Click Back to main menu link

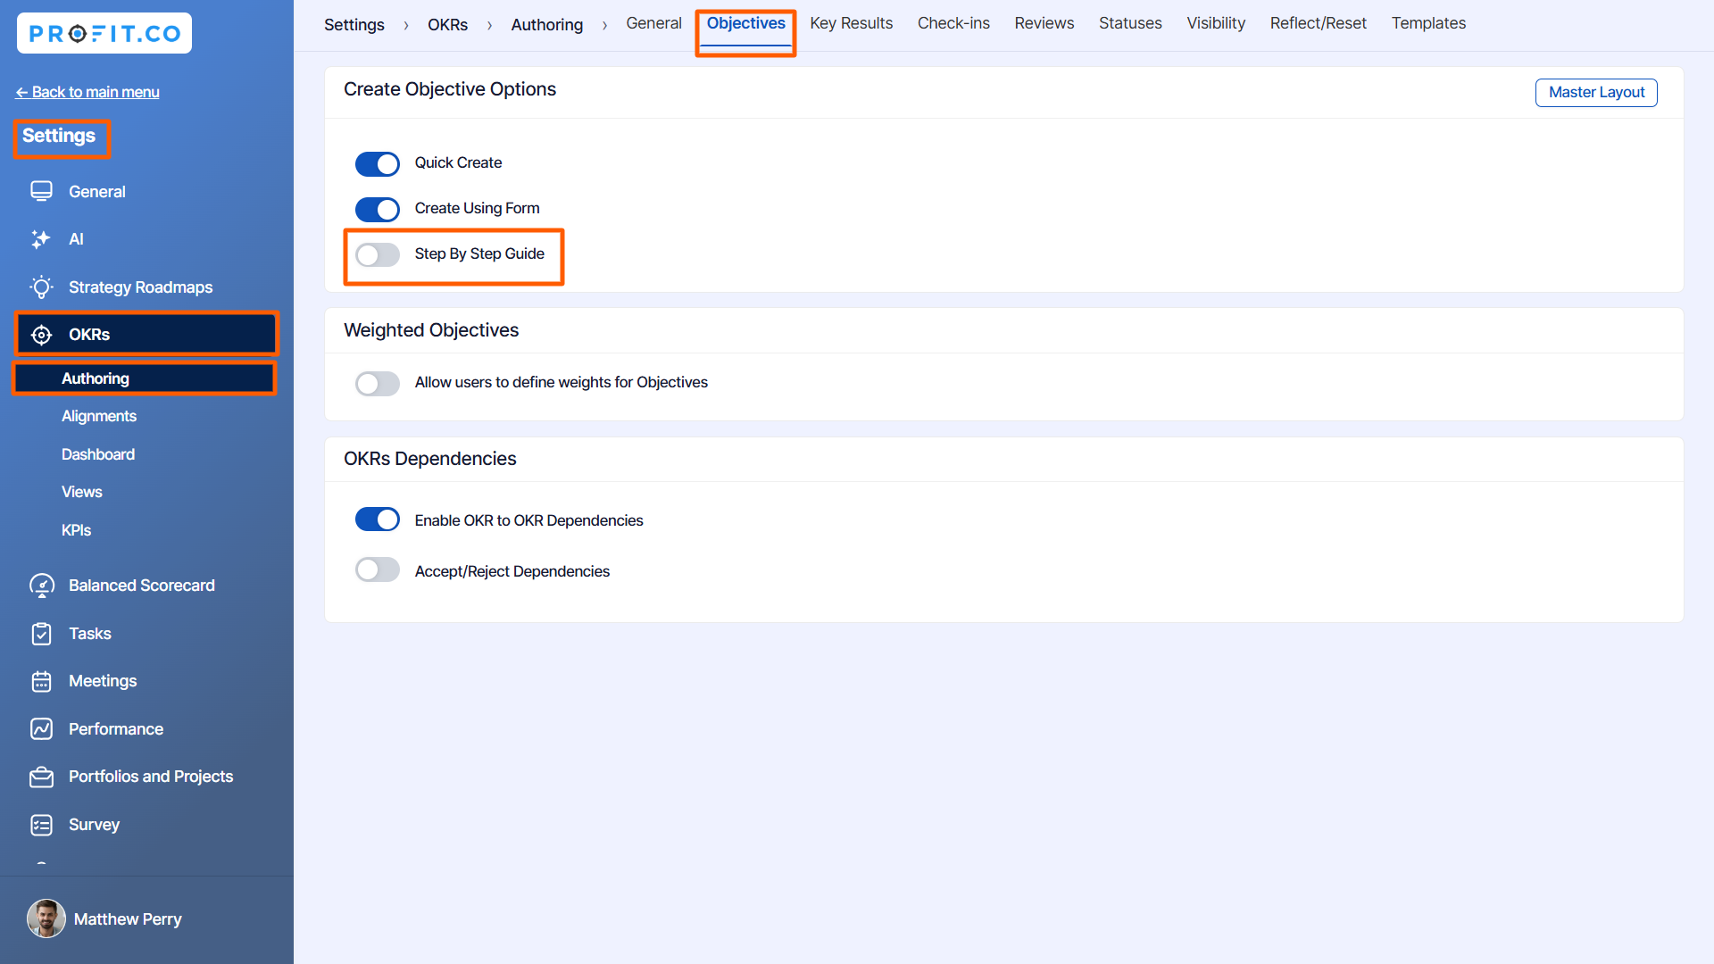[87, 92]
